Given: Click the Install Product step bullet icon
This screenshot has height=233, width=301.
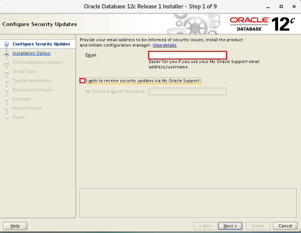Looking at the screenshot, I should pos(7,108).
